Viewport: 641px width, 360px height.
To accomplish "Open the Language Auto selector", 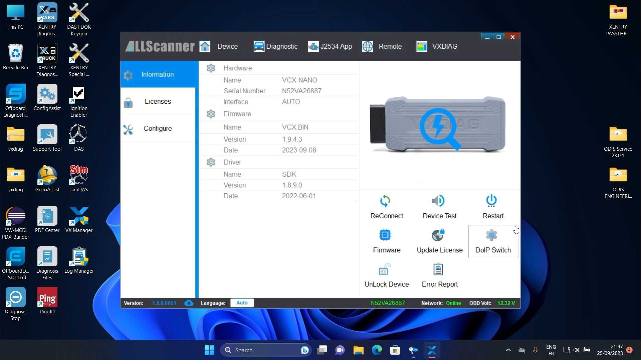I will click(242, 303).
